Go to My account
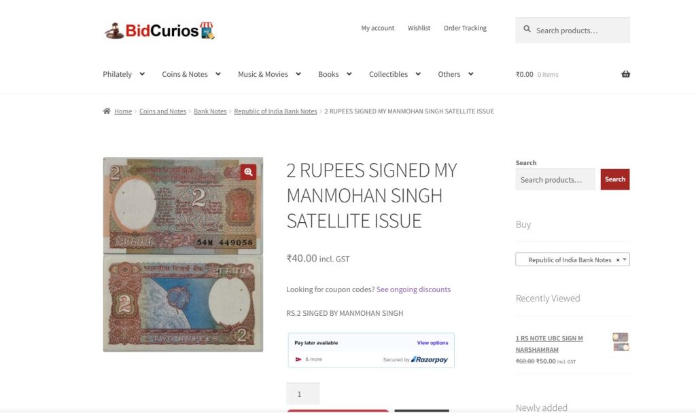This screenshot has width=696, height=413. coord(378,28)
